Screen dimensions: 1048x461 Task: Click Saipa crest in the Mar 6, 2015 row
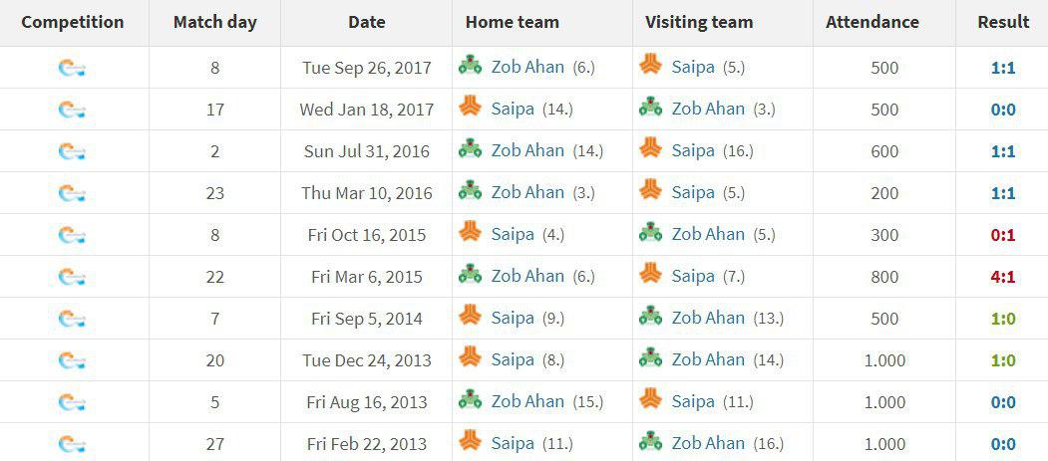pos(650,274)
